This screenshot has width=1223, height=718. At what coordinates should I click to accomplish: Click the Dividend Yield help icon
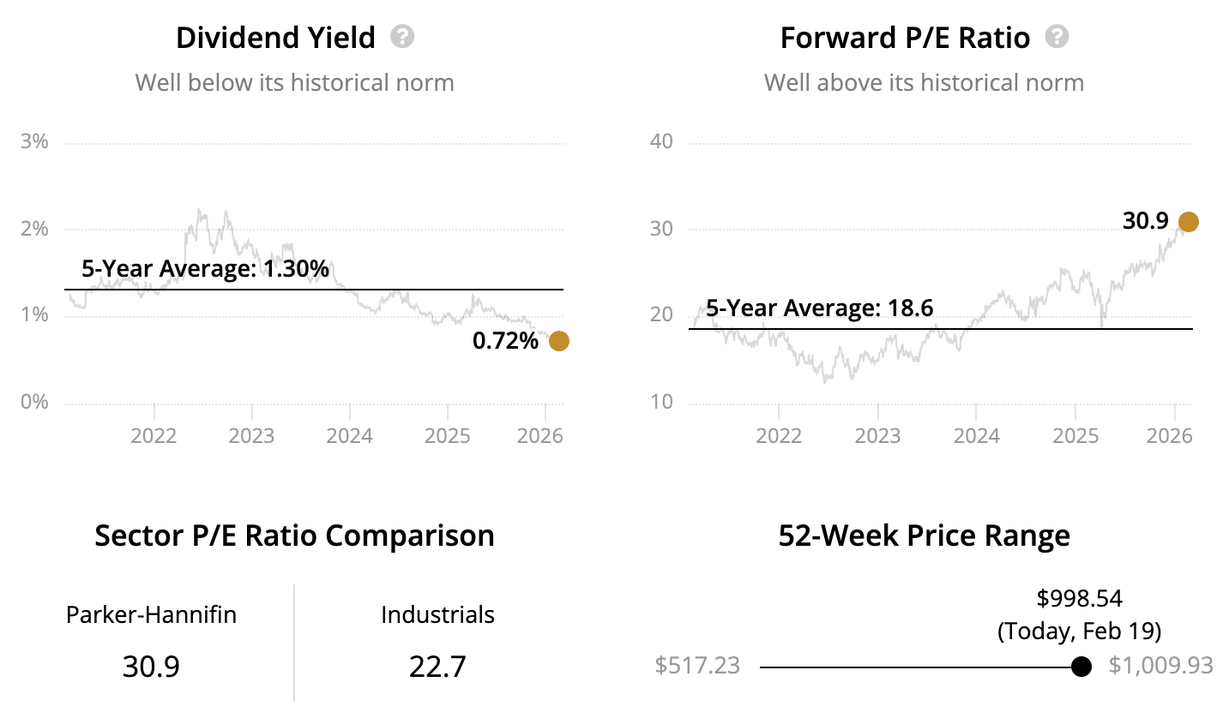(402, 37)
